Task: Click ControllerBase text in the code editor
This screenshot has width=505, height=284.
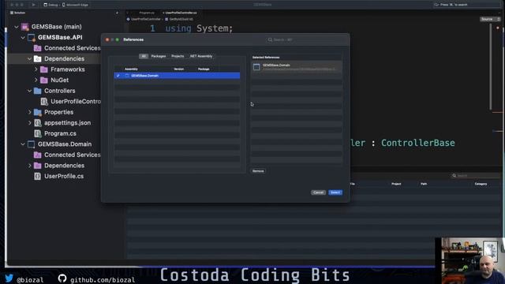Action: [x=417, y=143]
